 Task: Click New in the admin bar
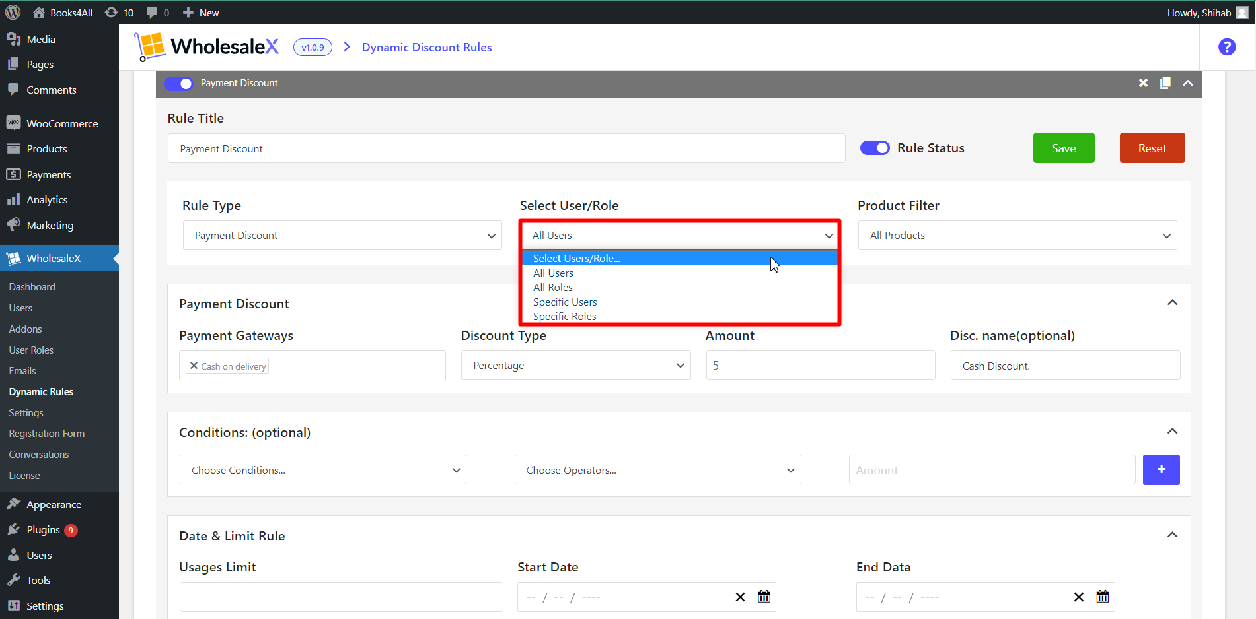(201, 13)
